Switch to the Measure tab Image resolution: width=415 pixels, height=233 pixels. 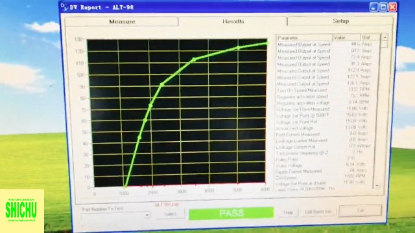click(x=122, y=21)
